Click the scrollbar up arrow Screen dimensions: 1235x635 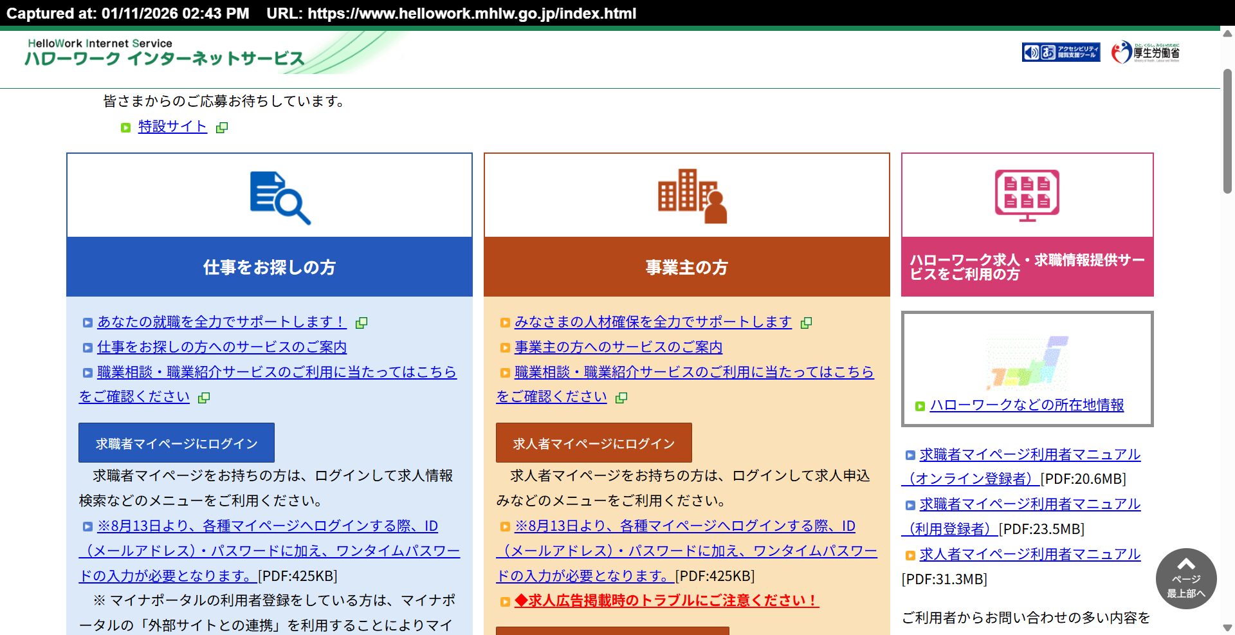[1227, 33]
